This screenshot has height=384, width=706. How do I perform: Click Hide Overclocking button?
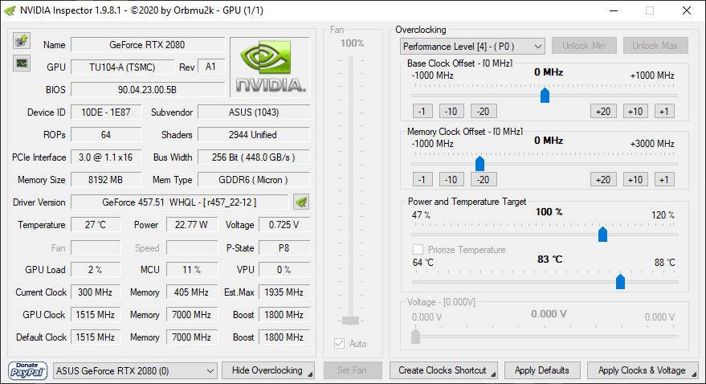[x=268, y=370]
